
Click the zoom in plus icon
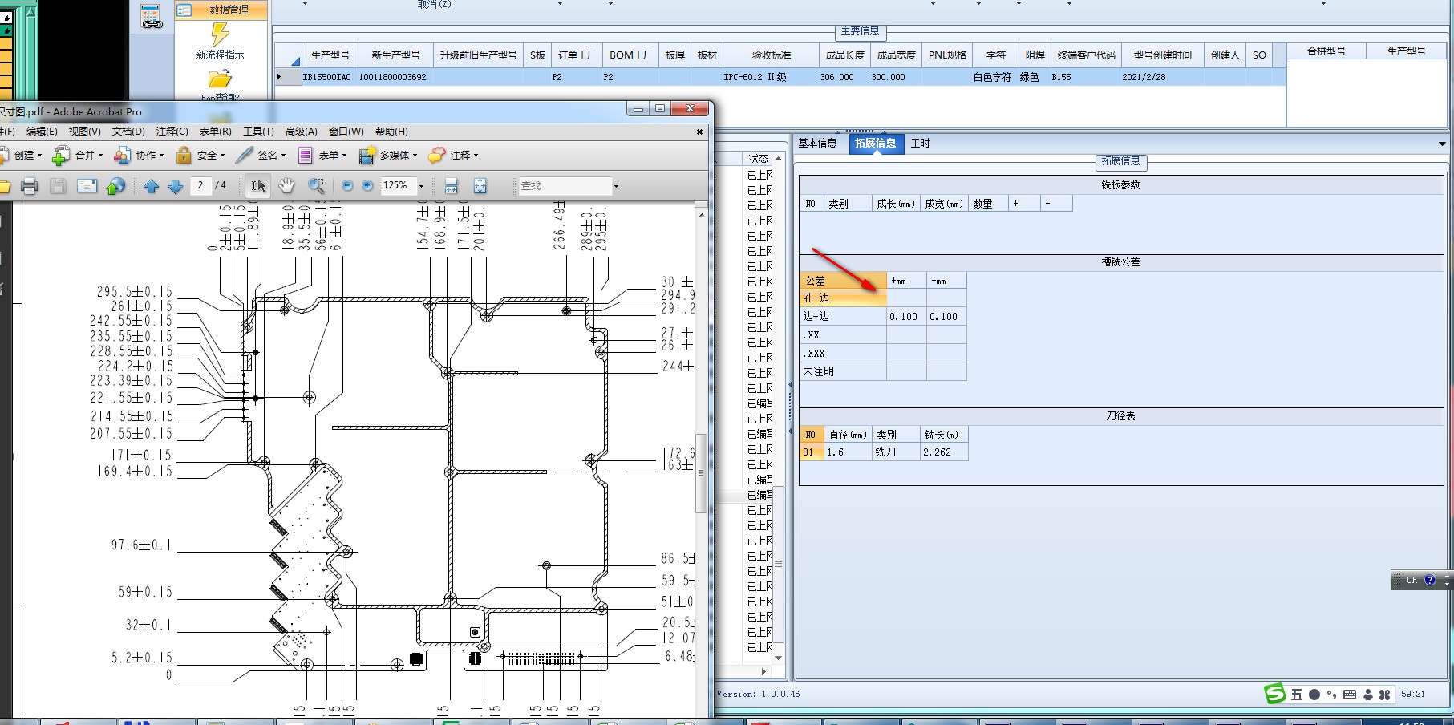coord(367,185)
